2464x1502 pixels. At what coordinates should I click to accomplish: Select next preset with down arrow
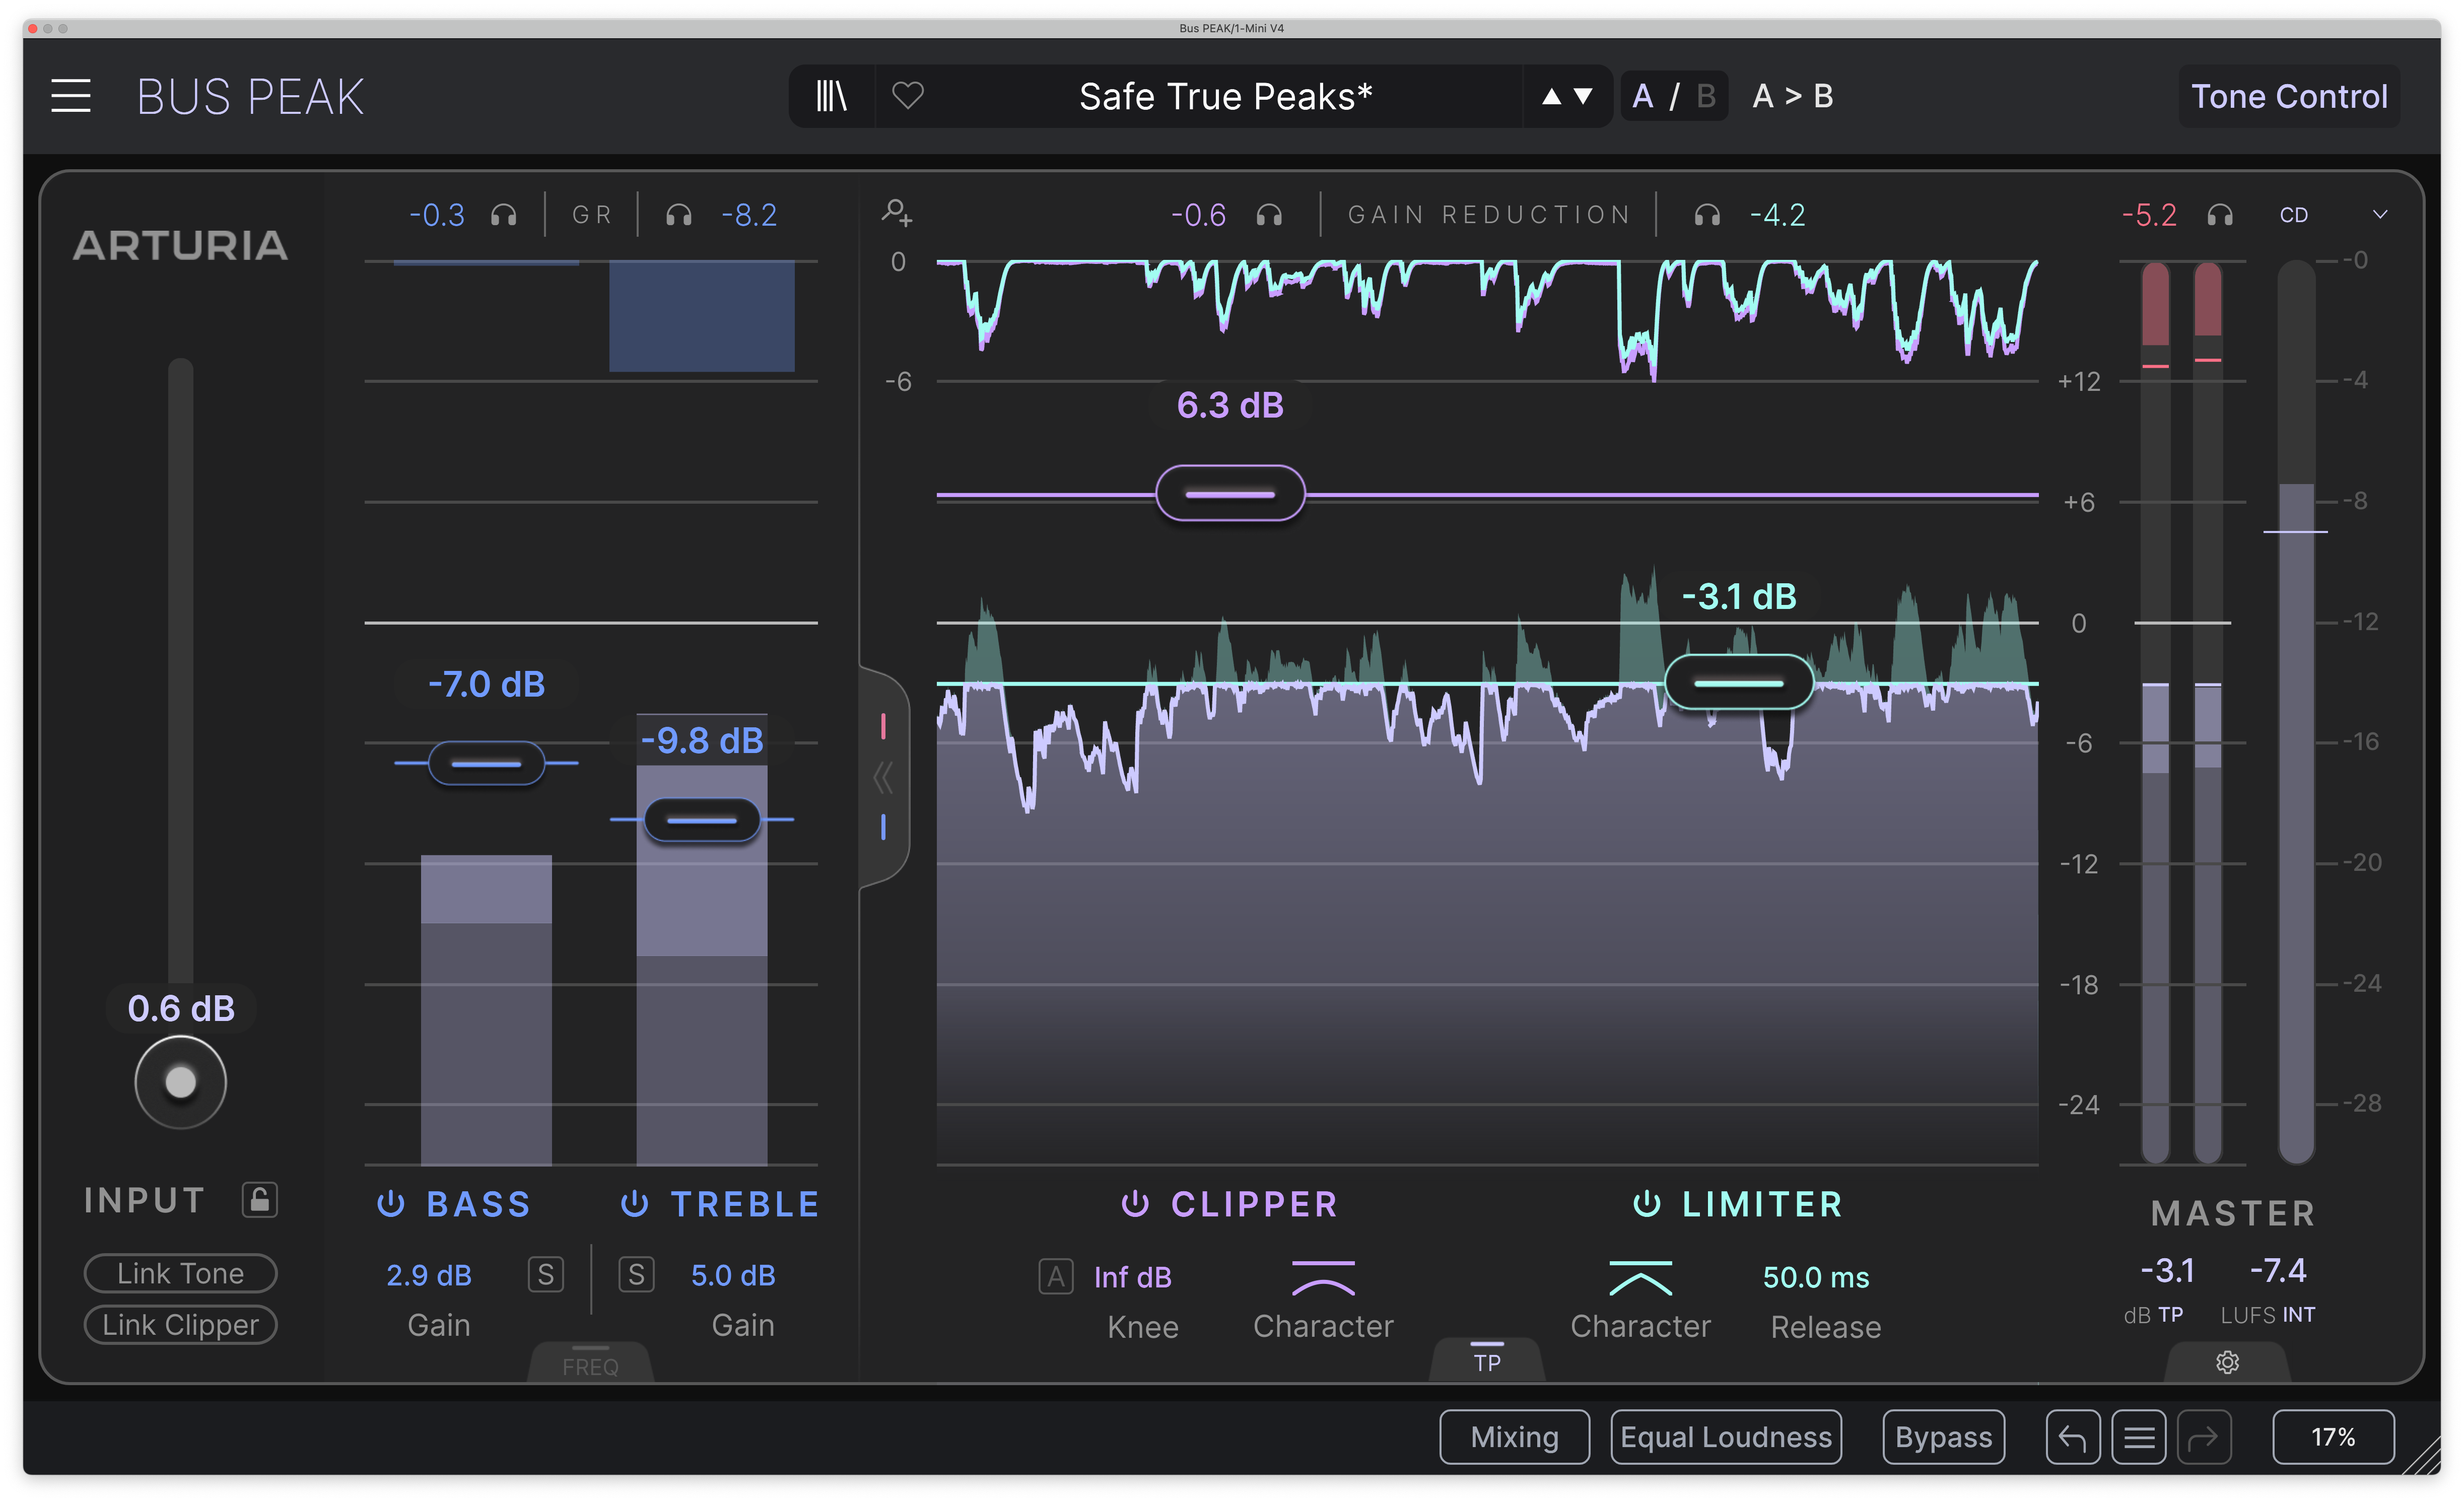(1583, 96)
